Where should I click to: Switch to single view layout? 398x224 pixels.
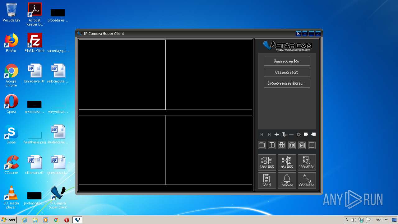pyautogui.click(x=262, y=145)
